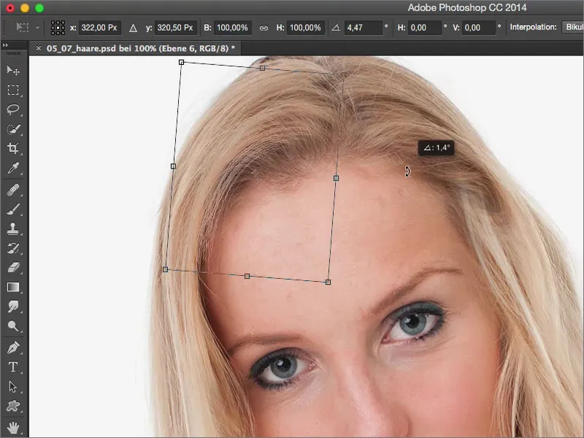Click the horizontal skew H field
Screen dimensions: 584x438
(x=424, y=28)
